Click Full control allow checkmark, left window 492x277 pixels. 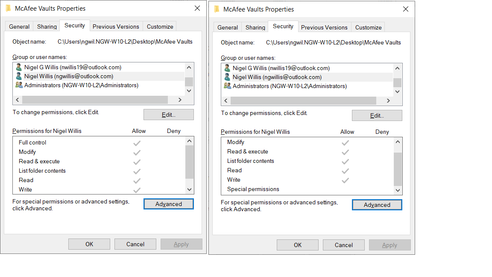(137, 143)
